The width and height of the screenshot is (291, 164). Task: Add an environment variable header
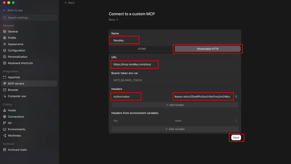point(175,129)
